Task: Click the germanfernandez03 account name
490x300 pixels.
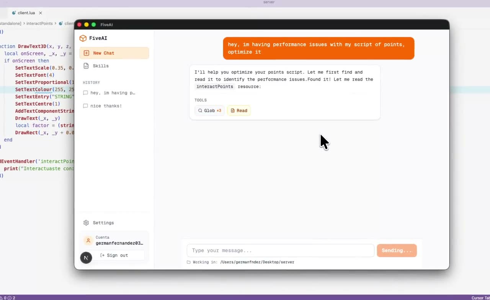Action: point(119,243)
